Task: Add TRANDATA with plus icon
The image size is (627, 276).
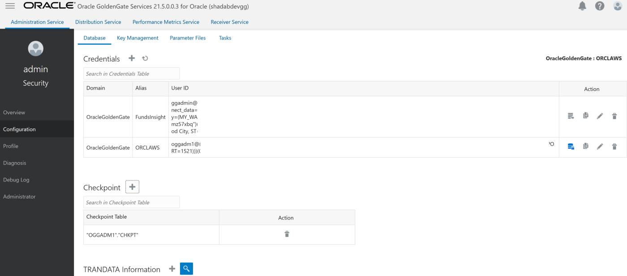Action: tap(172, 269)
